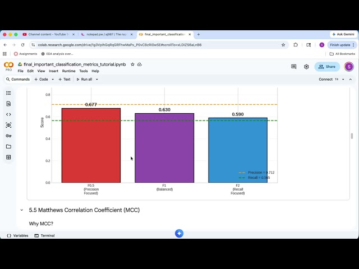Open the Connect T4 runtime dropdown arrow
Image resolution: width=359 pixels, height=269 pixels.
[343, 80]
